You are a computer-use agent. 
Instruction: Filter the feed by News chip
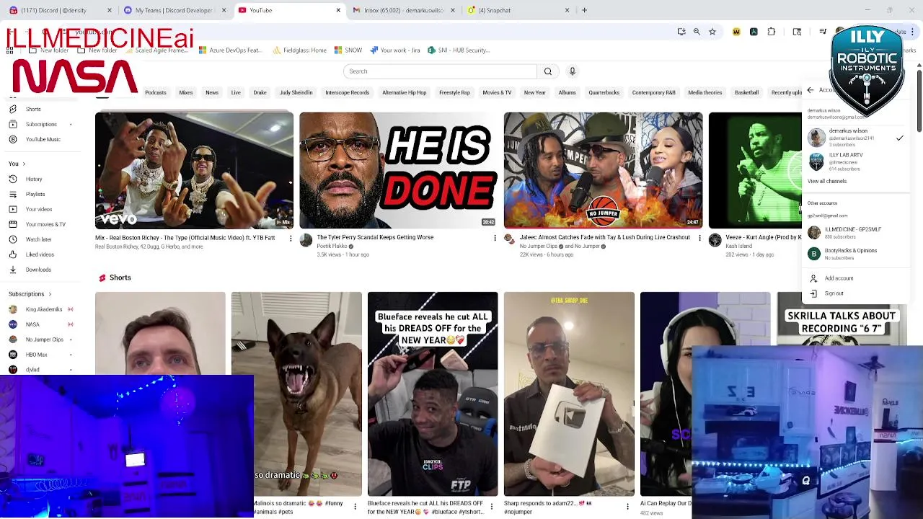212,92
